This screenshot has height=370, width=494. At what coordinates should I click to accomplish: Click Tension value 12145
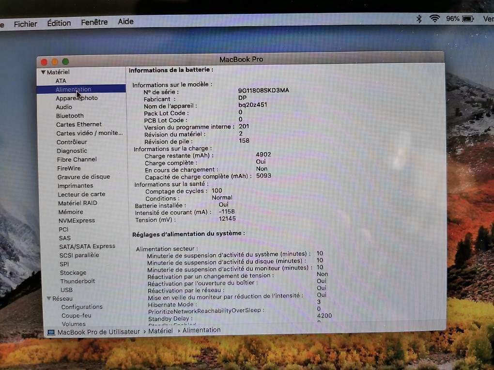tap(228, 218)
